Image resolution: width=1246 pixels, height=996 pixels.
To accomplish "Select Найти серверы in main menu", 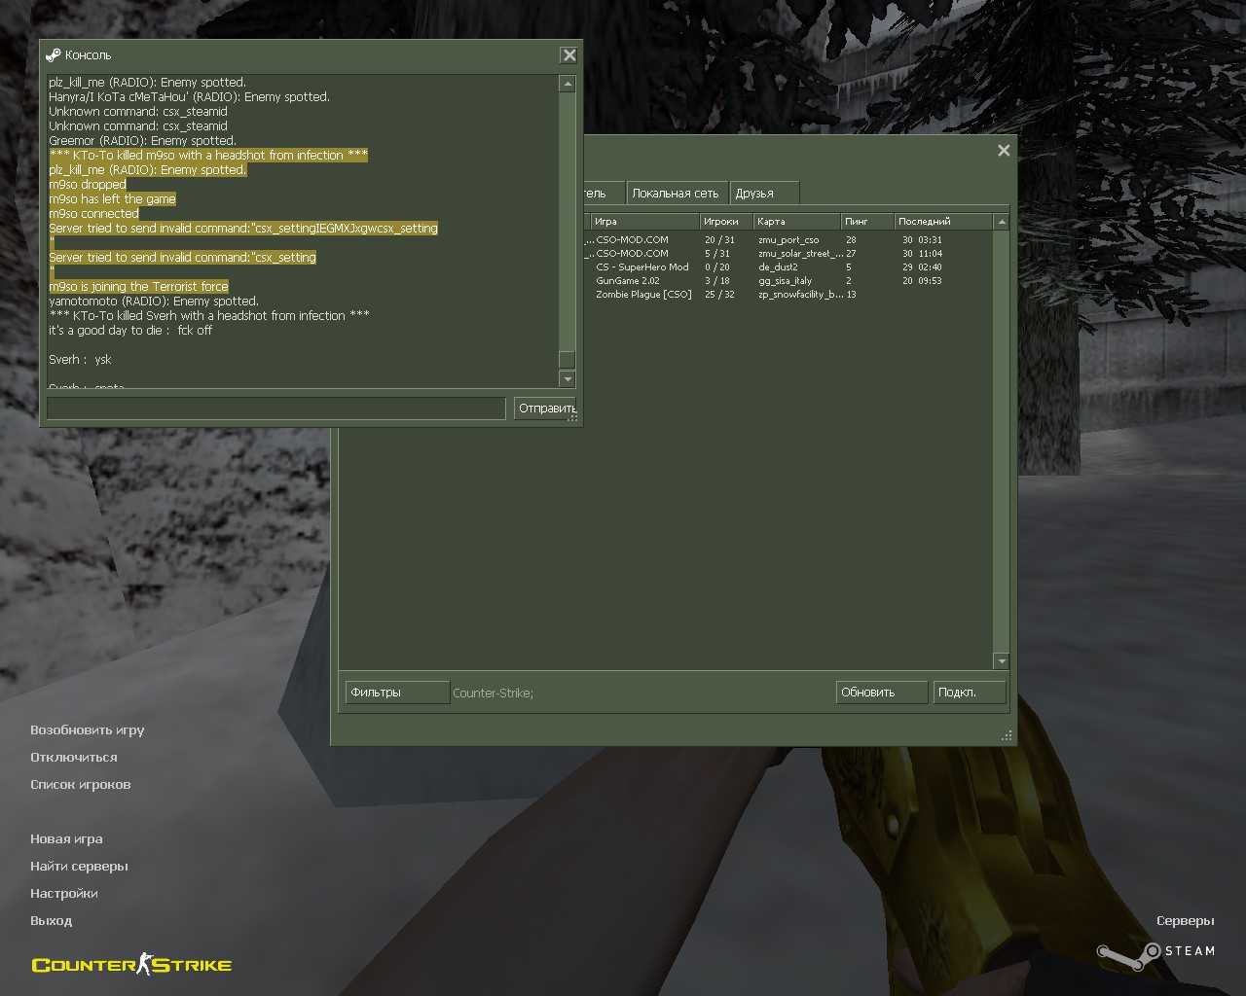I will pyautogui.click(x=79, y=867).
